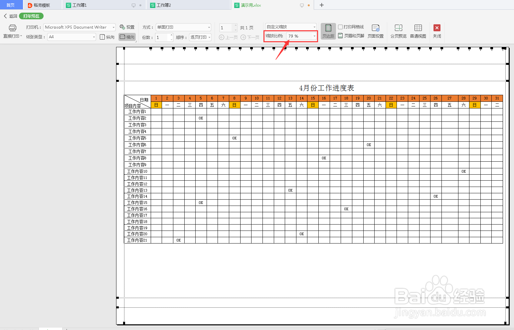Screen dimensions: 514x330
Task: Open the 直接打印 dropdown arrow
Action: [21, 36]
